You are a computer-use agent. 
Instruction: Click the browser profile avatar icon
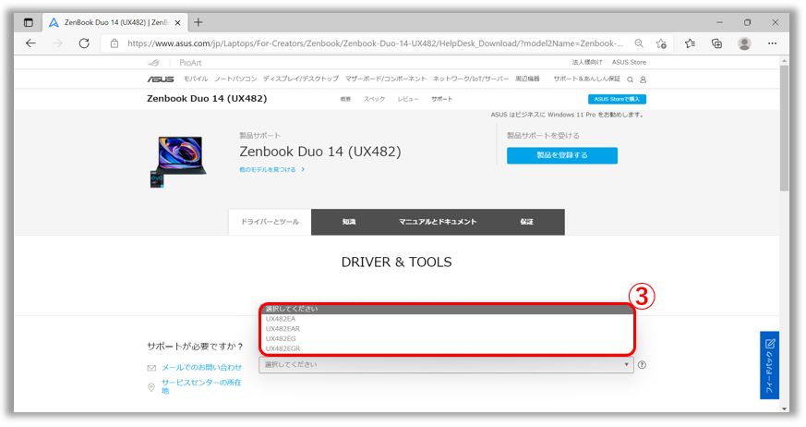click(744, 43)
